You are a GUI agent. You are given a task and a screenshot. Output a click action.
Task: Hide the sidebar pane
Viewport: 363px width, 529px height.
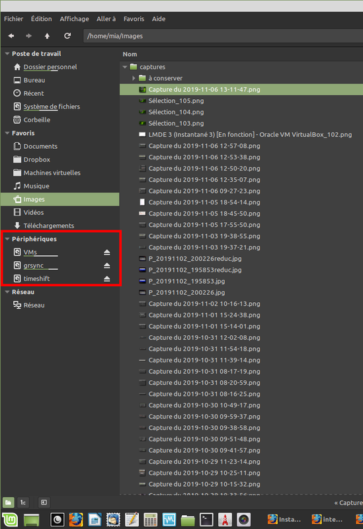tap(44, 503)
